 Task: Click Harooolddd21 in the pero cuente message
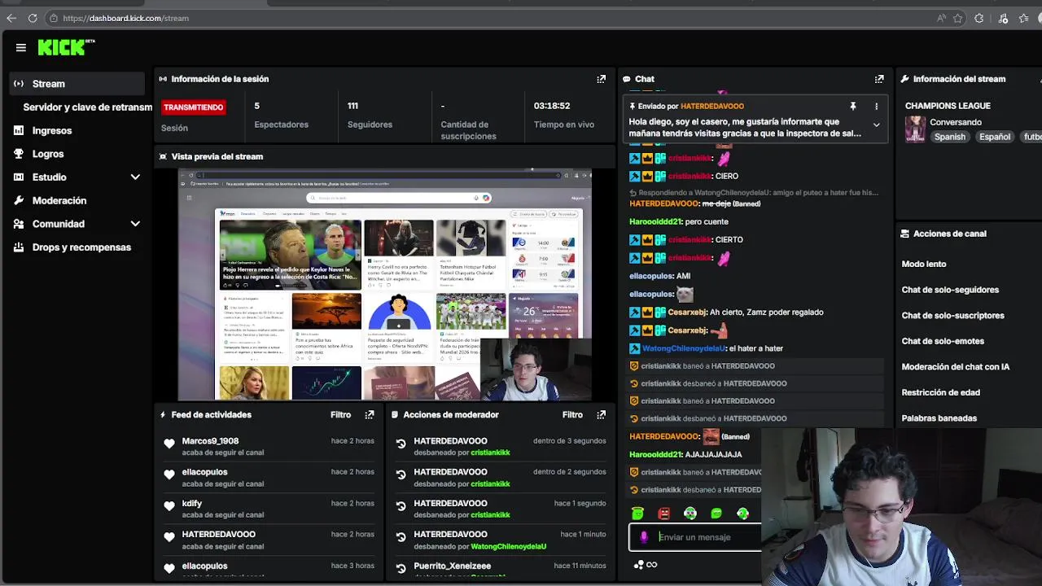coord(655,221)
